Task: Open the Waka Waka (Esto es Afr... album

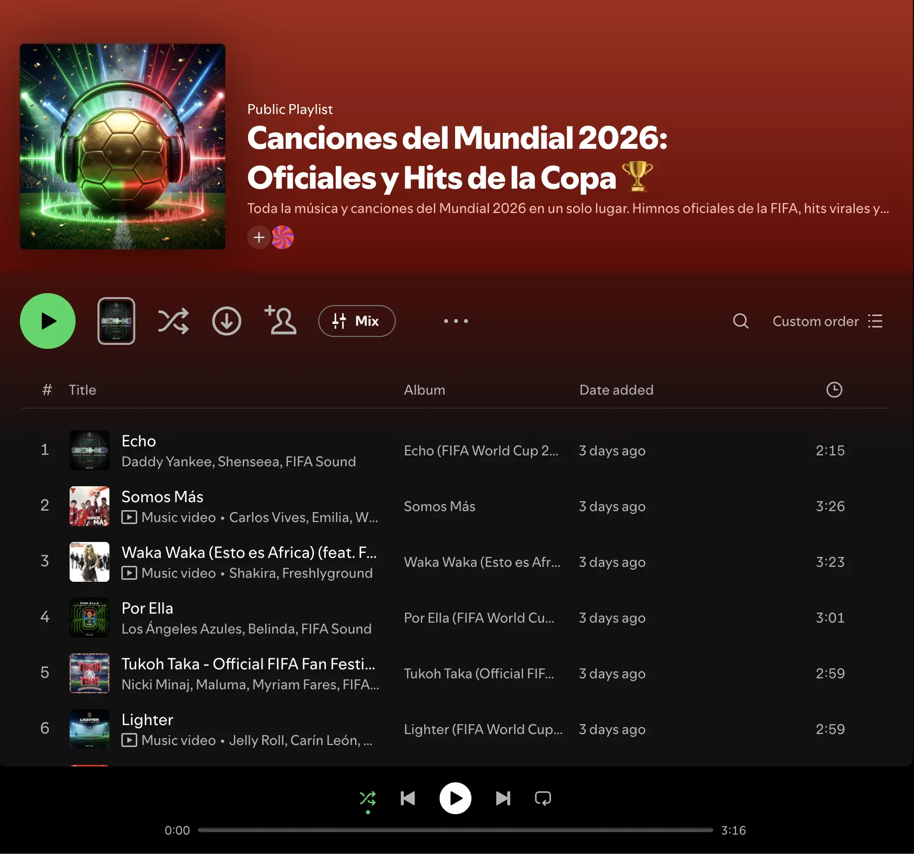Action: click(x=482, y=562)
